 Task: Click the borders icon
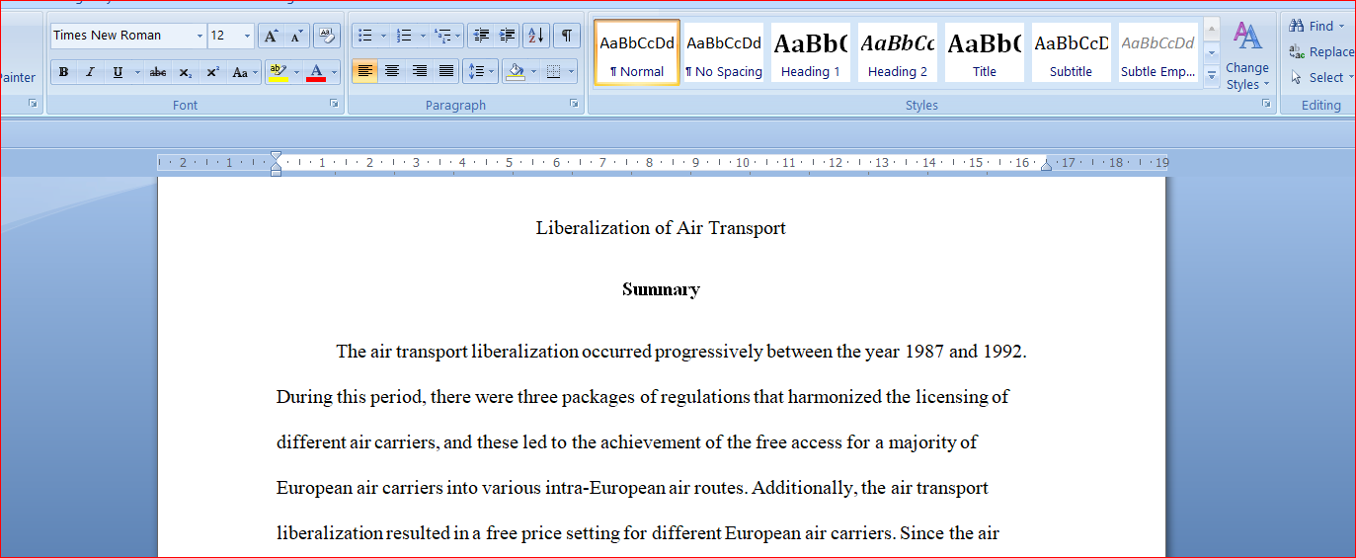pyautogui.click(x=553, y=71)
